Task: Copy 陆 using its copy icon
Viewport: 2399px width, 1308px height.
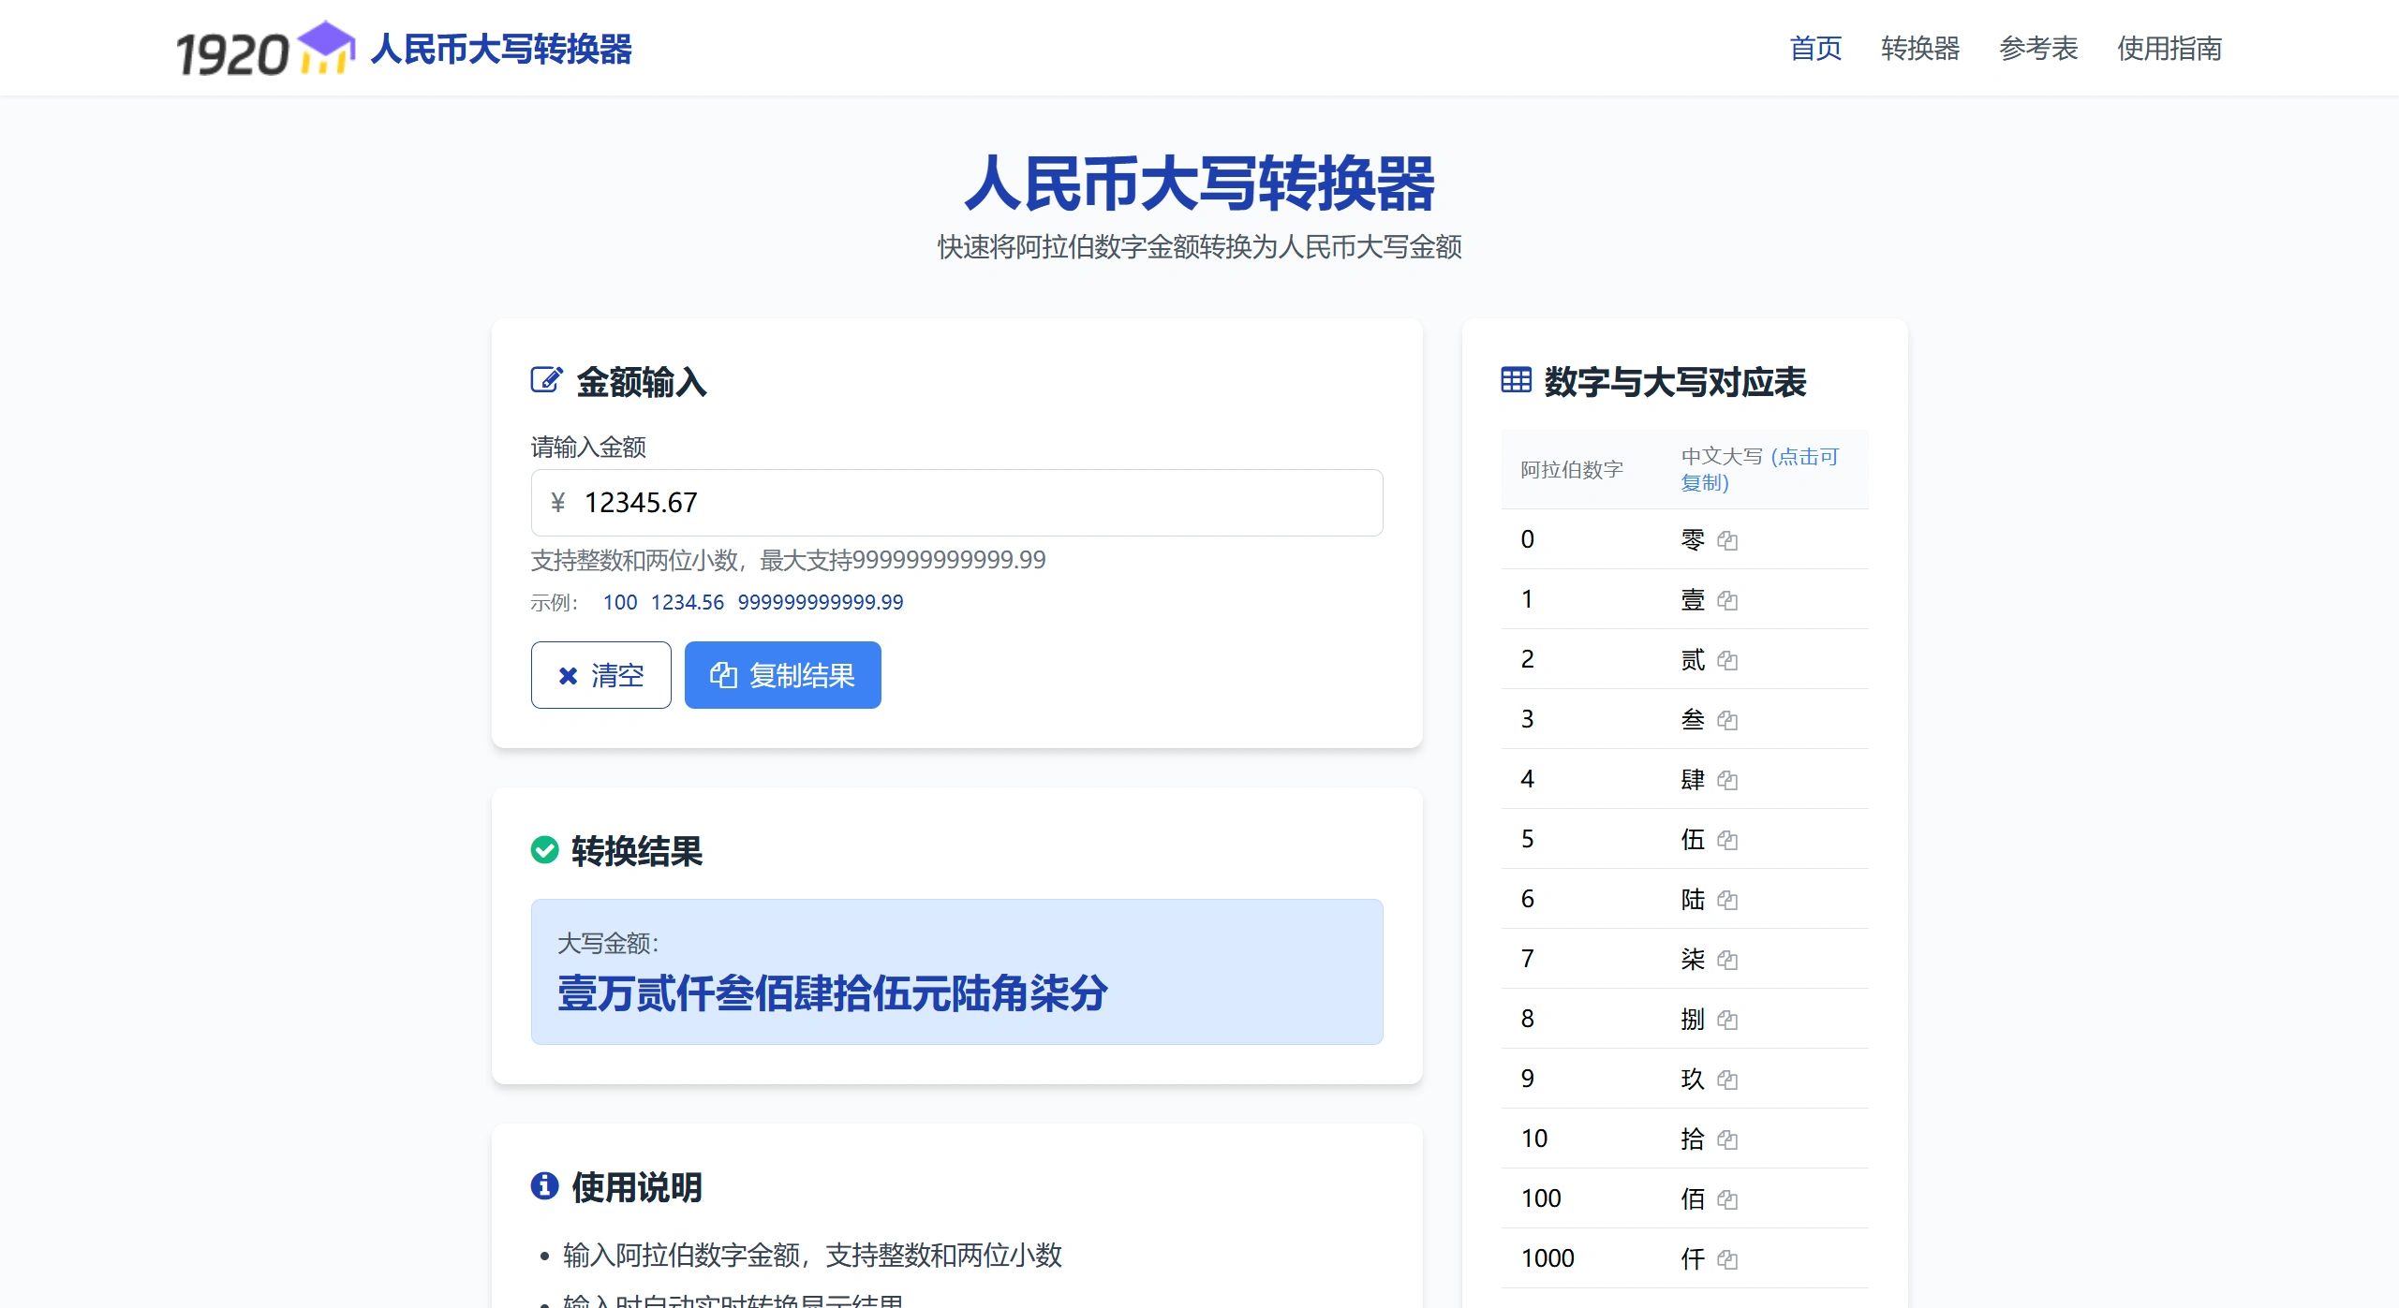Action: pos(1727,900)
